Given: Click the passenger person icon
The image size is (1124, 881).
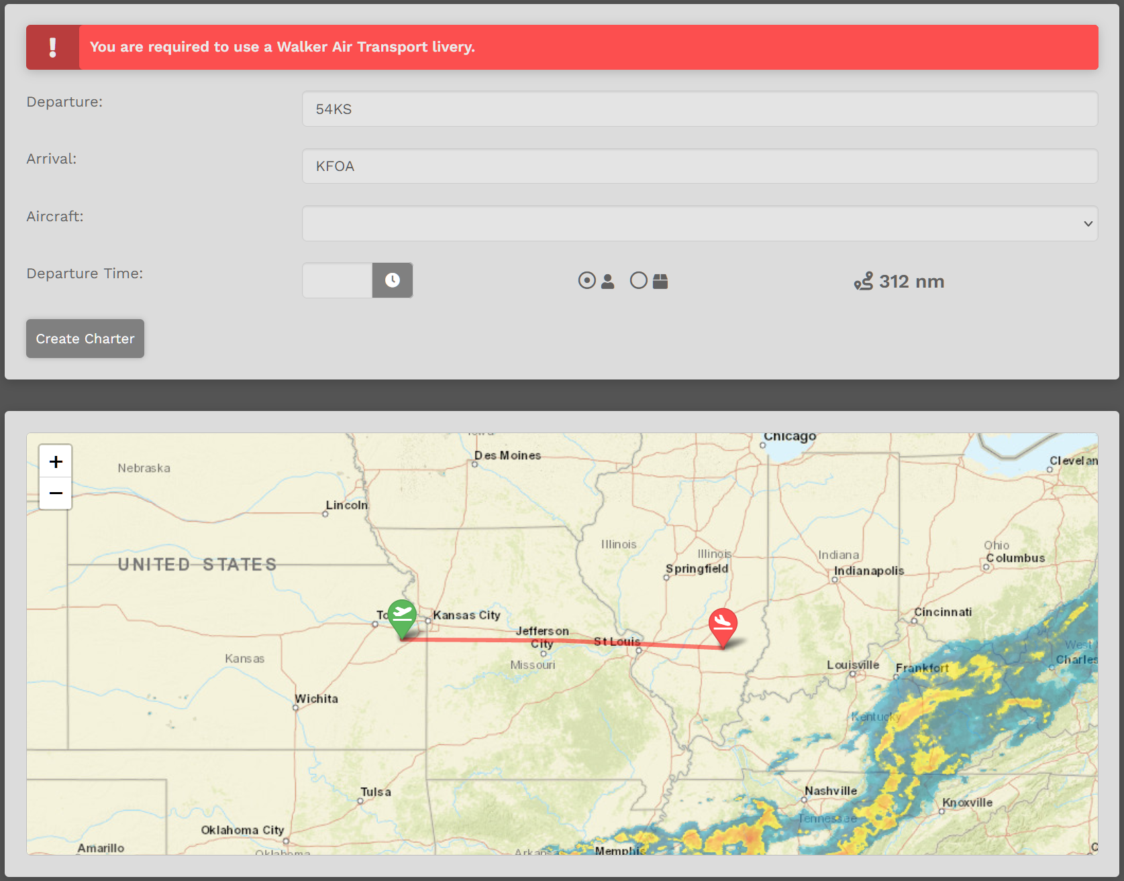Looking at the screenshot, I should tap(607, 281).
